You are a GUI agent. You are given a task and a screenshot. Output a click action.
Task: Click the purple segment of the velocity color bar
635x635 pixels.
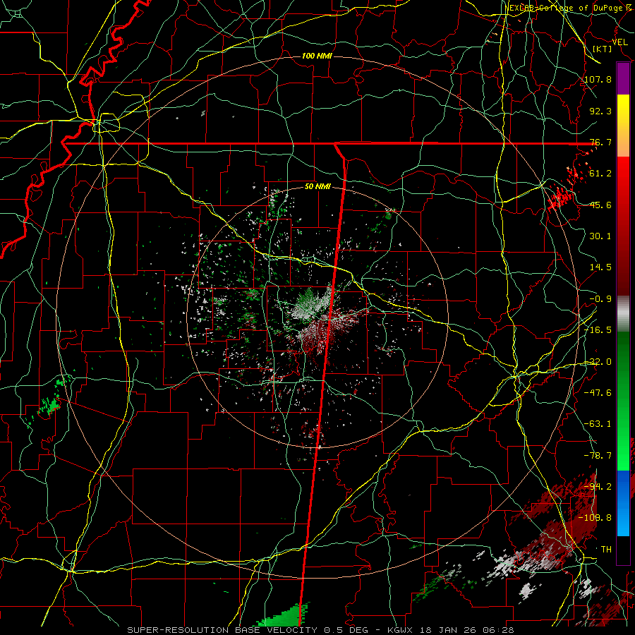coord(623,78)
